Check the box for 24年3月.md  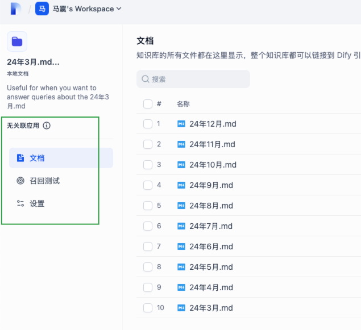[x=148, y=308]
